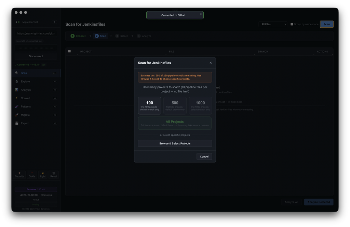Open the Analysis section in sidebar
Image resolution: width=350 pixels, height=227 pixels.
(36, 90)
